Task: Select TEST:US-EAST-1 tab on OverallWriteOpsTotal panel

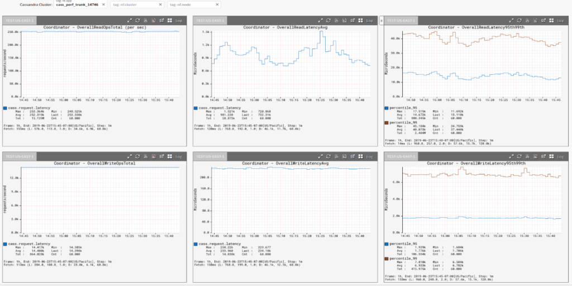Action: coord(20,156)
